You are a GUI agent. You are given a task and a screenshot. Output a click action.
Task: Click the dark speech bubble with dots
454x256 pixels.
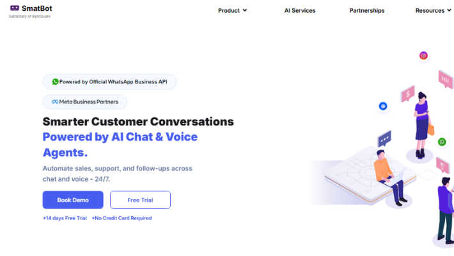(384, 138)
